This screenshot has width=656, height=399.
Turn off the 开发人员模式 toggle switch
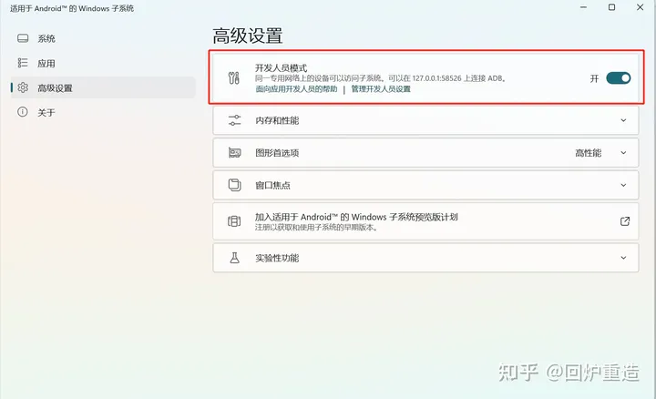619,78
